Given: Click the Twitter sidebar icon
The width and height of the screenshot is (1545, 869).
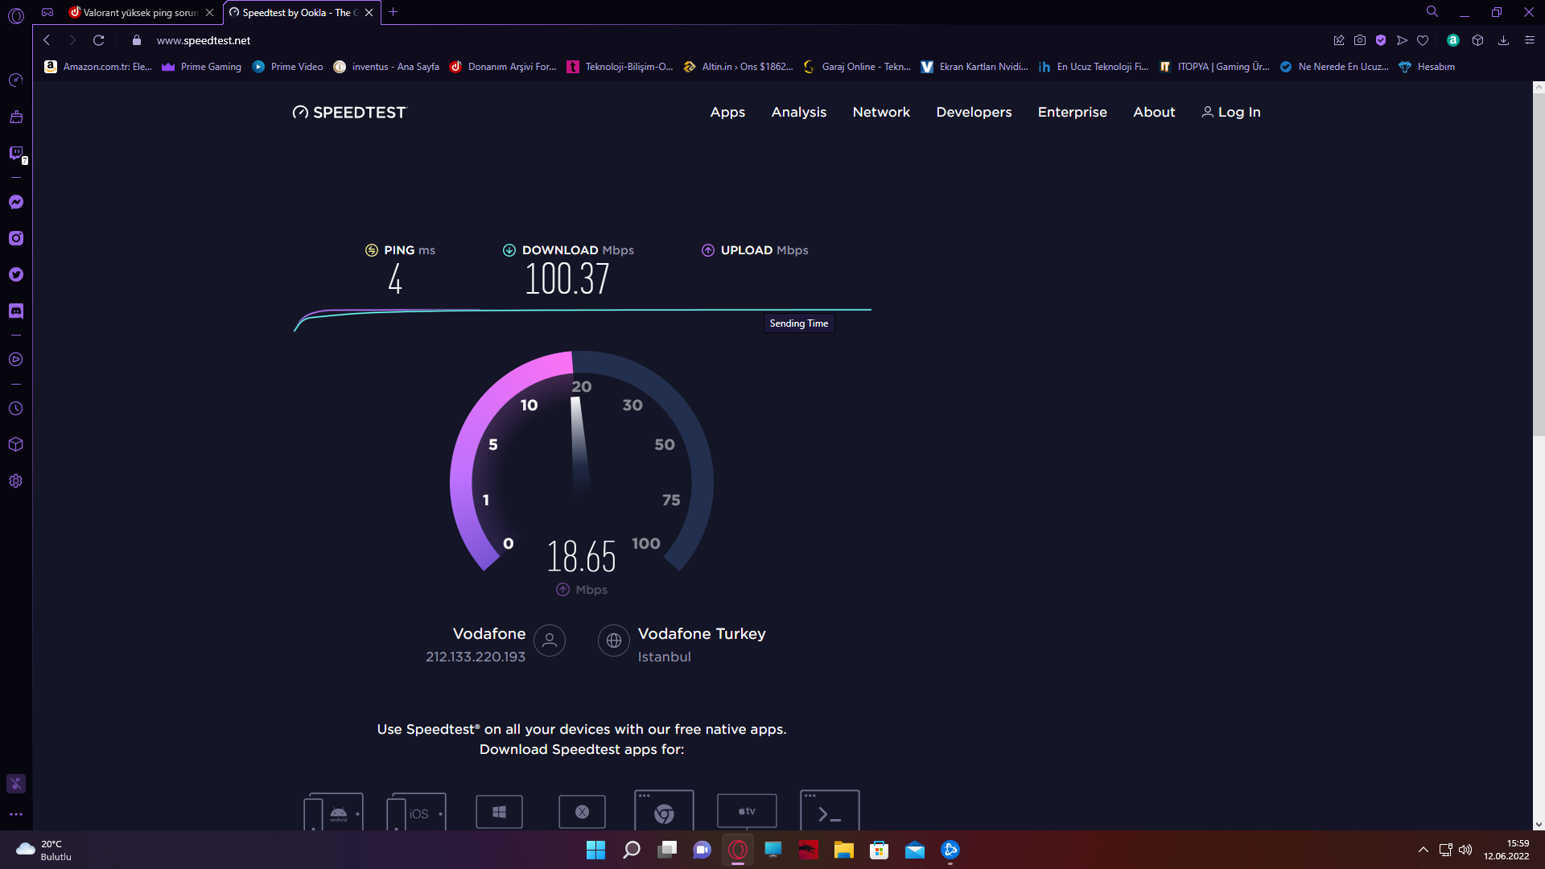Looking at the screenshot, I should [x=16, y=274].
